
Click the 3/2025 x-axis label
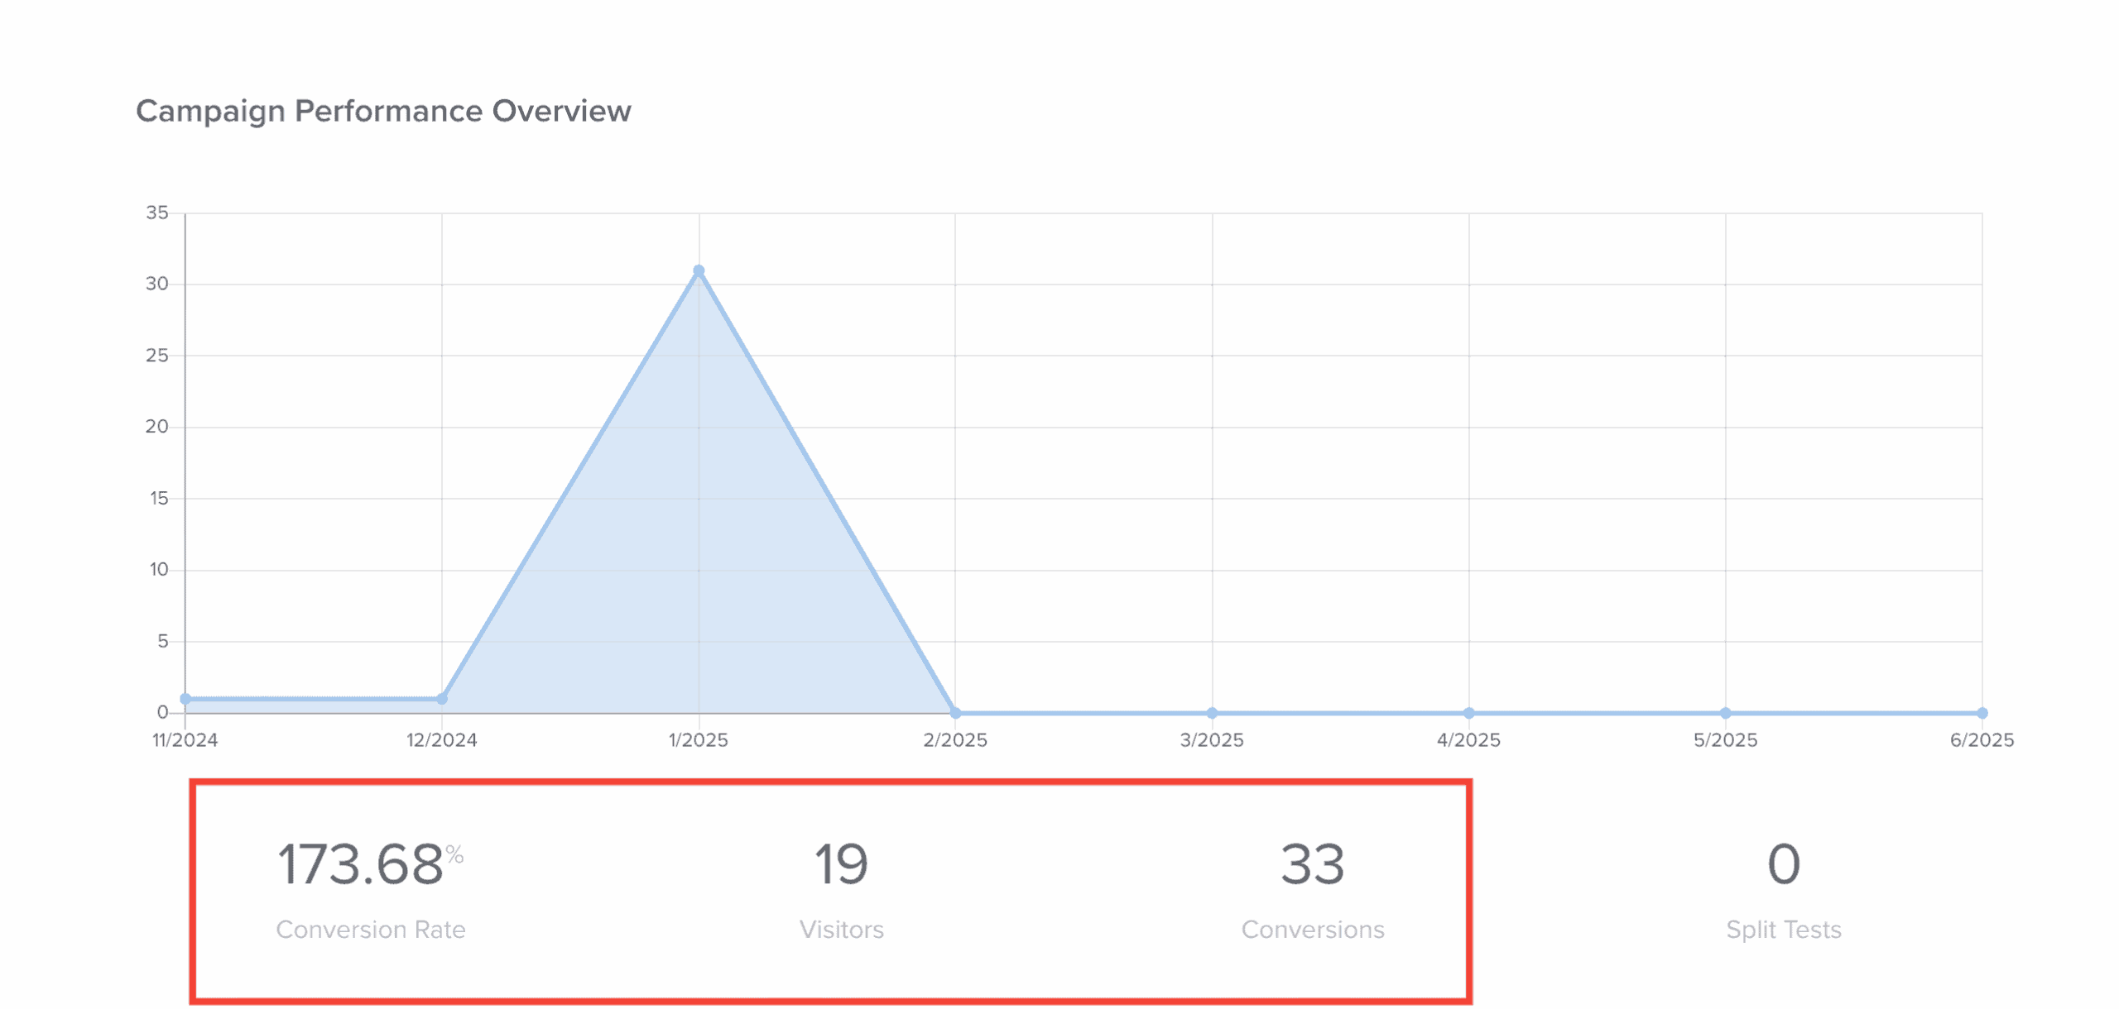[1212, 740]
